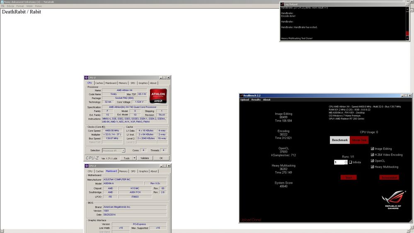Click the CPU-Z title icon in the Mainboard window

tap(86, 166)
